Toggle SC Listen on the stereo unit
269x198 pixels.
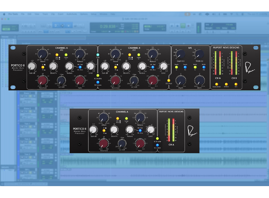coord(97,82)
